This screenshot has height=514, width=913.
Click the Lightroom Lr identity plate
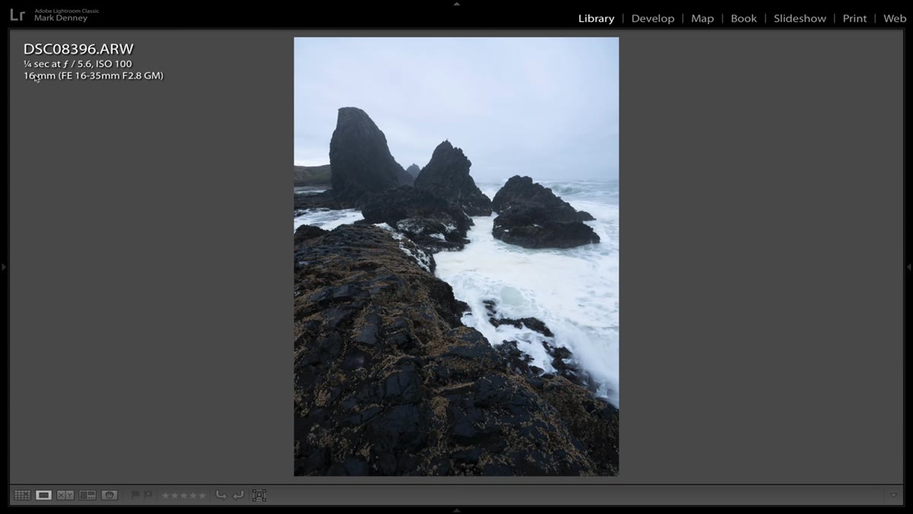coord(17,14)
